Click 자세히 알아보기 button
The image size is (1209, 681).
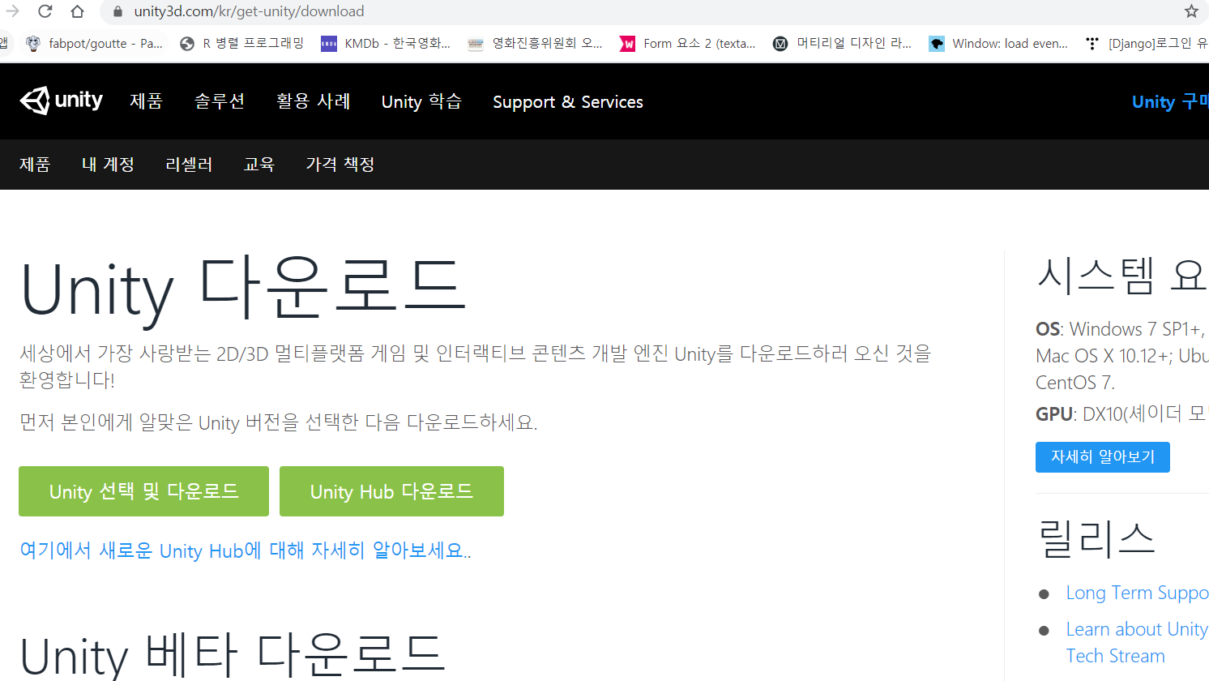pyautogui.click(x=1103, y=457)
